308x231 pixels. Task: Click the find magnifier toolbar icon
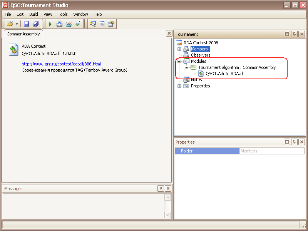click(93, 24)
